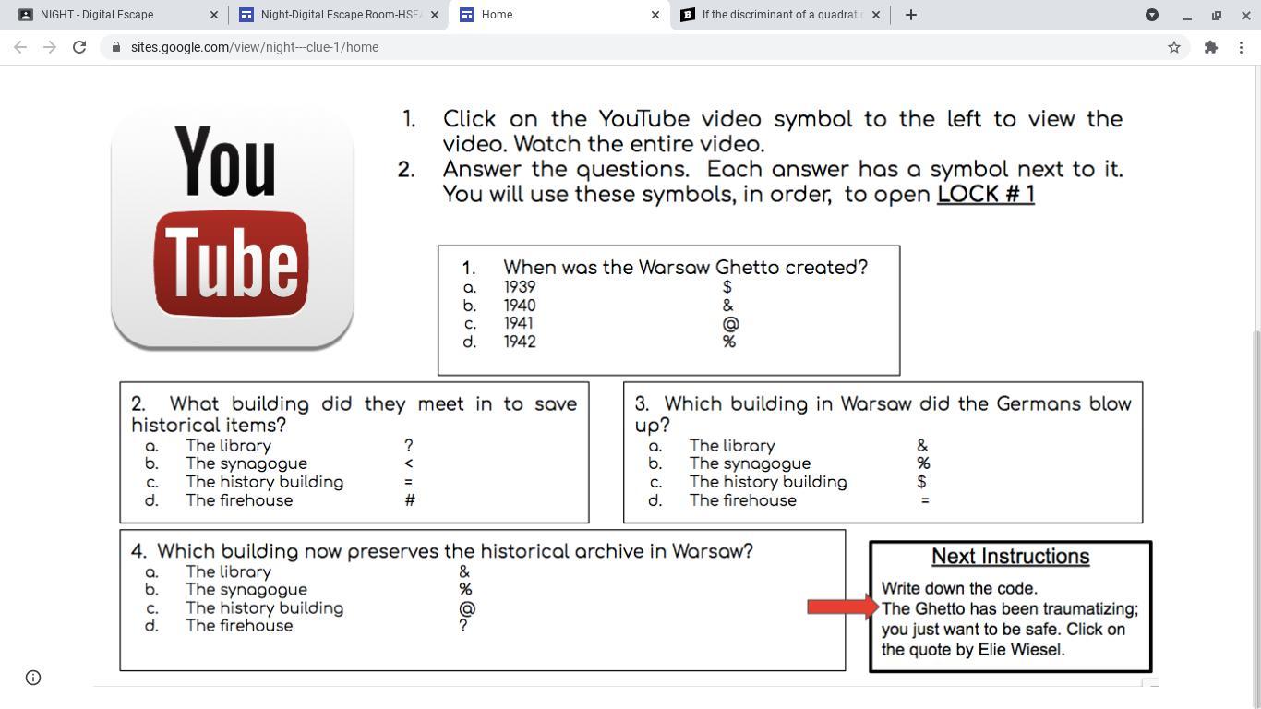Click the browser back arrow
The width and height of the screenshot is (1261, 709).
20,47
